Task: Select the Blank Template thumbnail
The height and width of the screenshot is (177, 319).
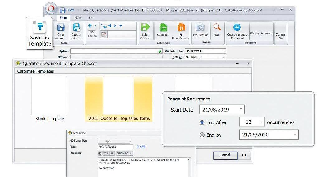Action: tap(50, 95)
